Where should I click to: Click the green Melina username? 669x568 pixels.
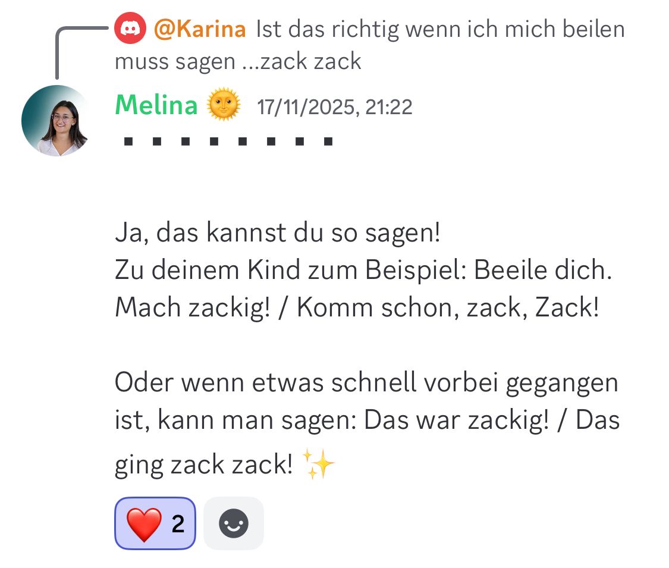tap(156, 106)
